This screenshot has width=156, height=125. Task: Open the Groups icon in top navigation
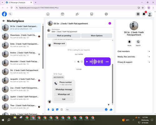pos(106,14)
